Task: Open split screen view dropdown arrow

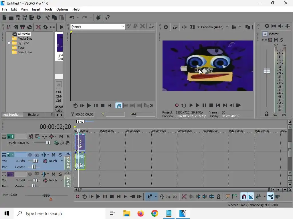Action: (198, 27)
